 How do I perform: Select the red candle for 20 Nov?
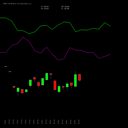click(x=39, y=84)
